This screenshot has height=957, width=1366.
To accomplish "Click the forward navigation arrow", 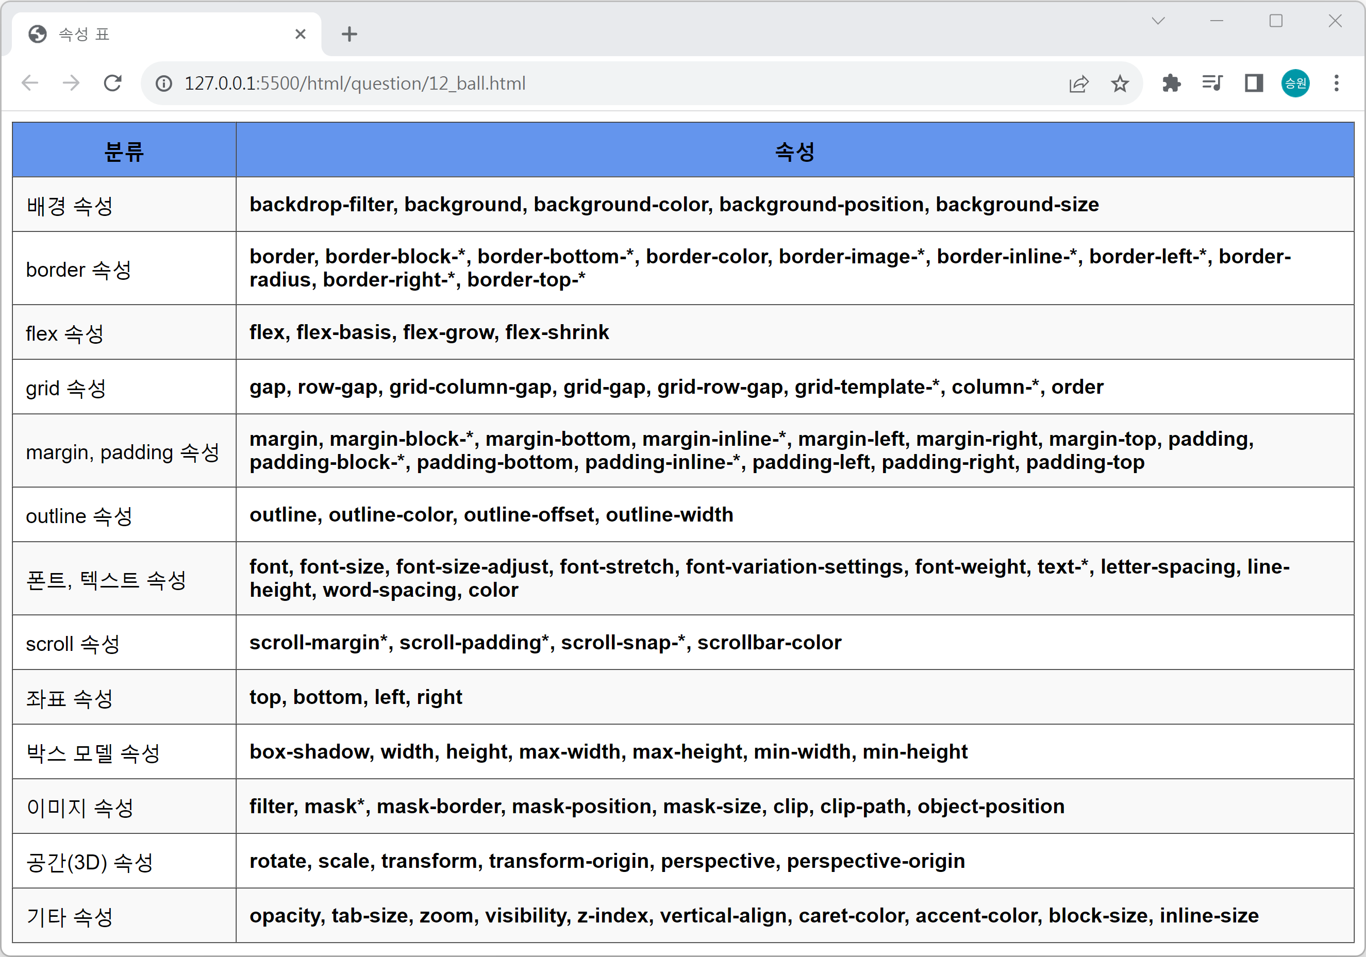I will [72, 83].
